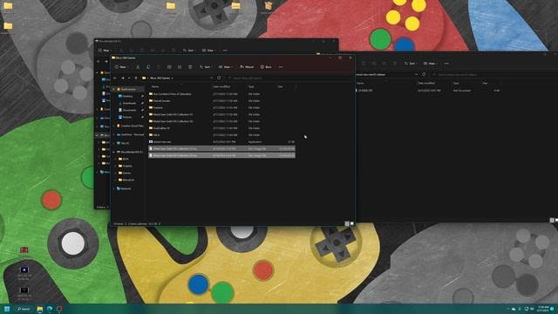Viewport: 558px width, 314px height.
Task: Open address bar history dropdown in Xbox 360 Games
Action: pos(211,78)
